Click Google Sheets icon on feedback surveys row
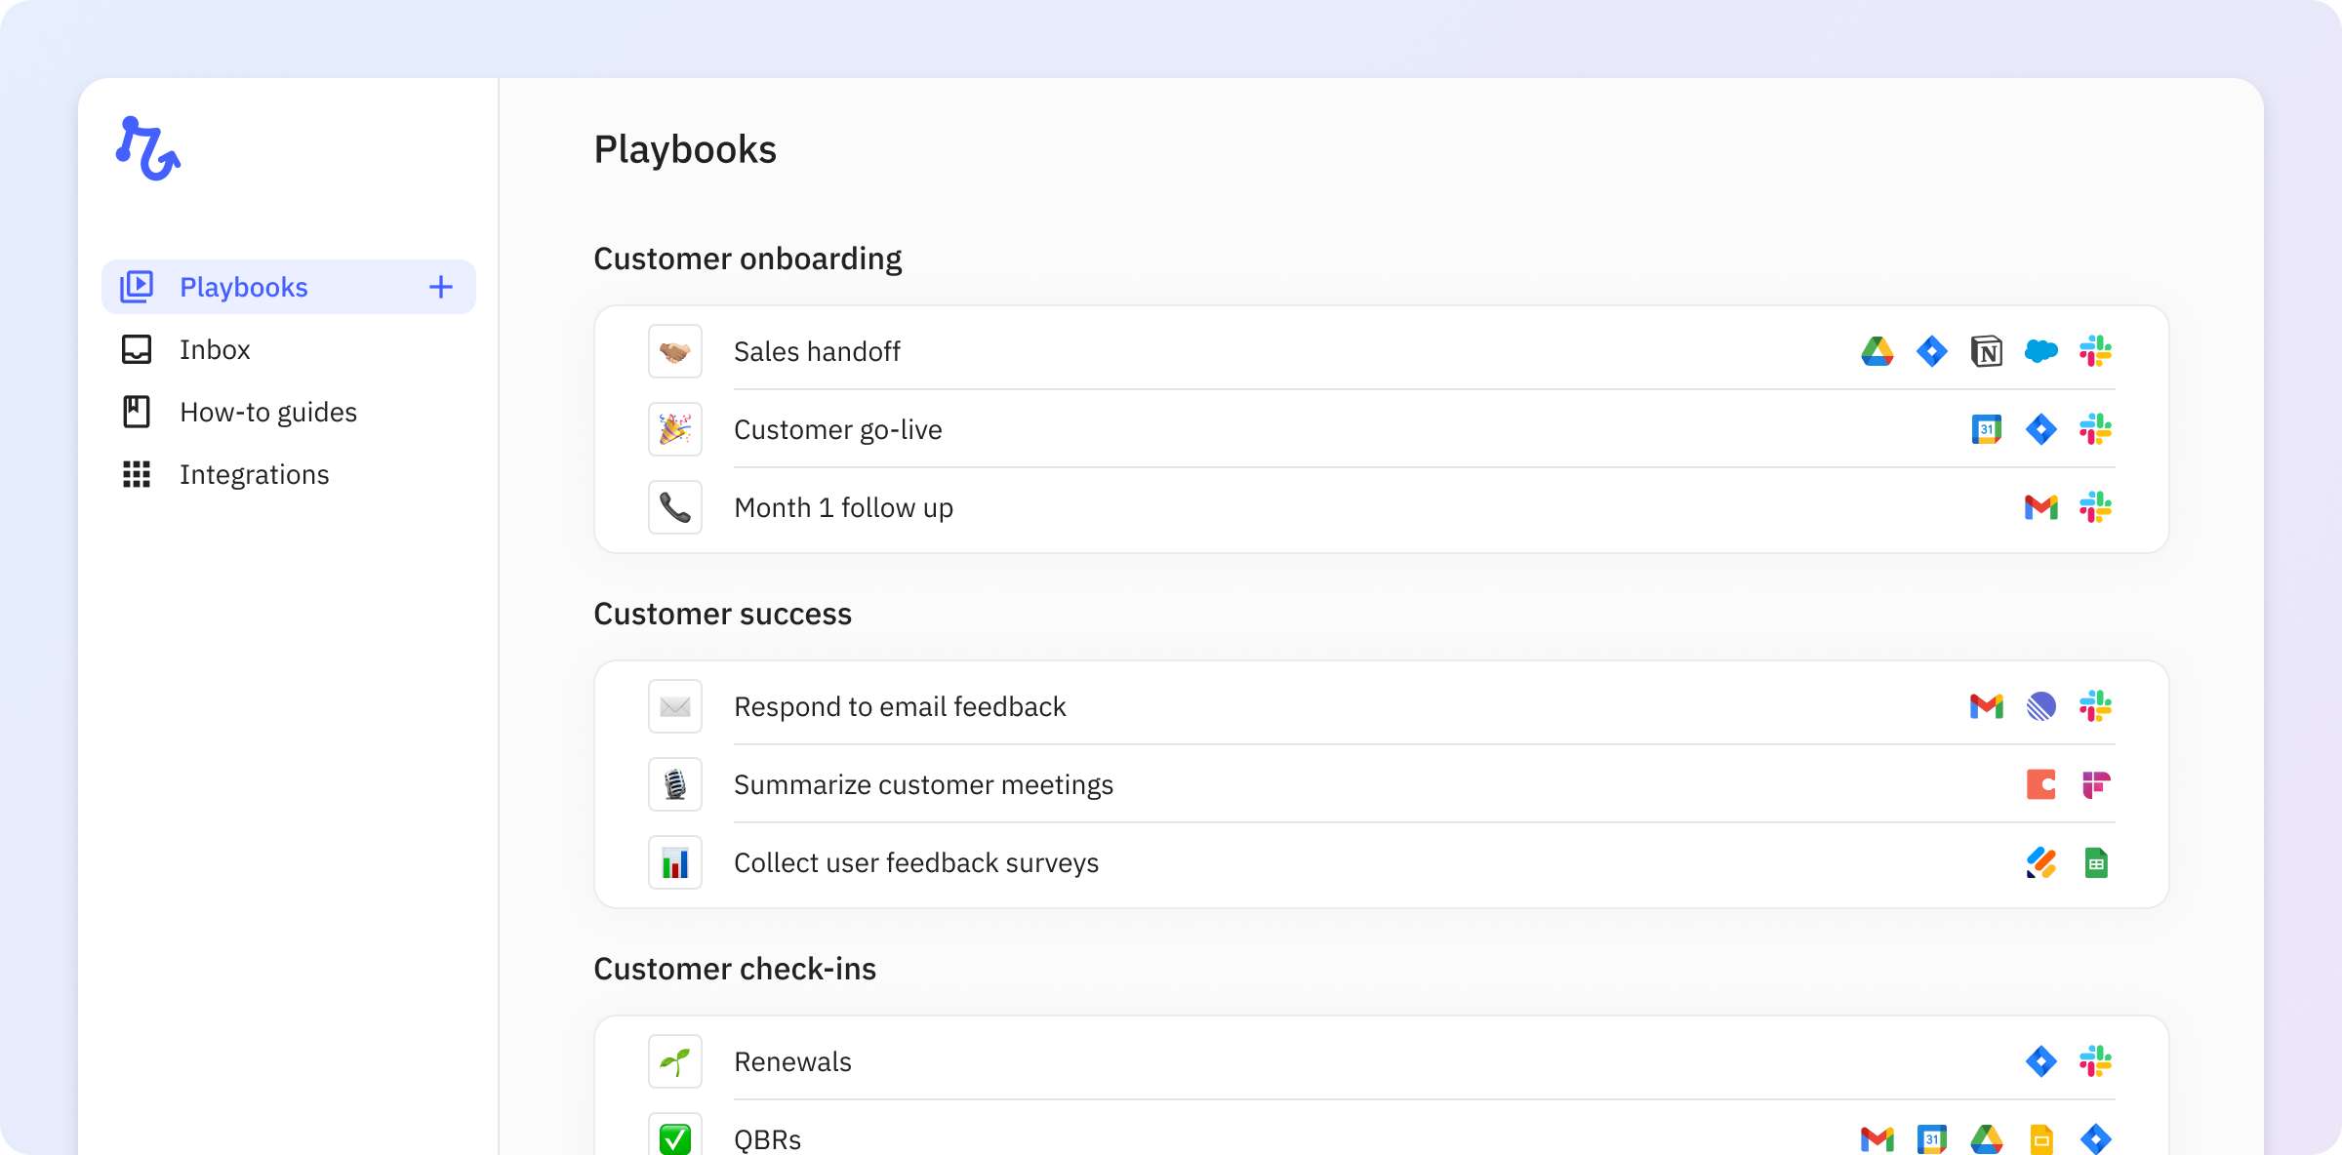This screenshot has height=1155, width=2342. [2095, 862]
